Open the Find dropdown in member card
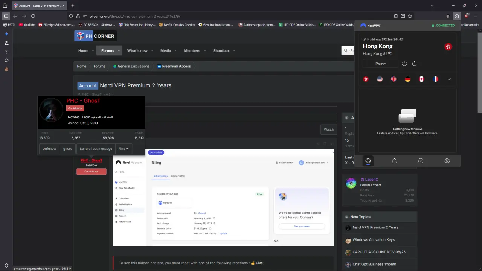This screenshot has width=482, height=271. click(124, 149)
